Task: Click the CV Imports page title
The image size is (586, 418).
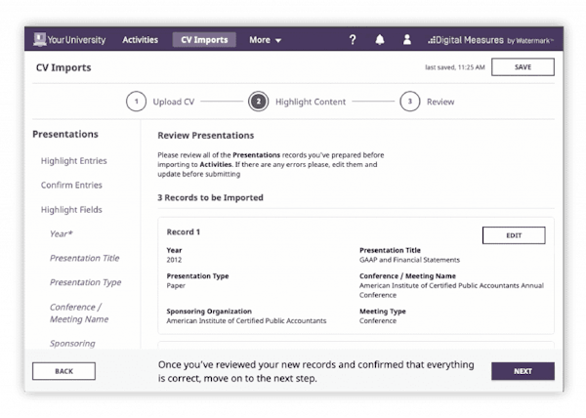Action: click(x=63, y=67)
